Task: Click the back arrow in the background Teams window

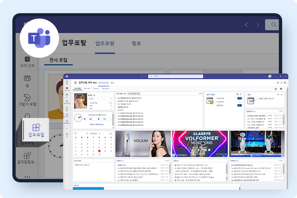Action: click(x=246, y=25)
